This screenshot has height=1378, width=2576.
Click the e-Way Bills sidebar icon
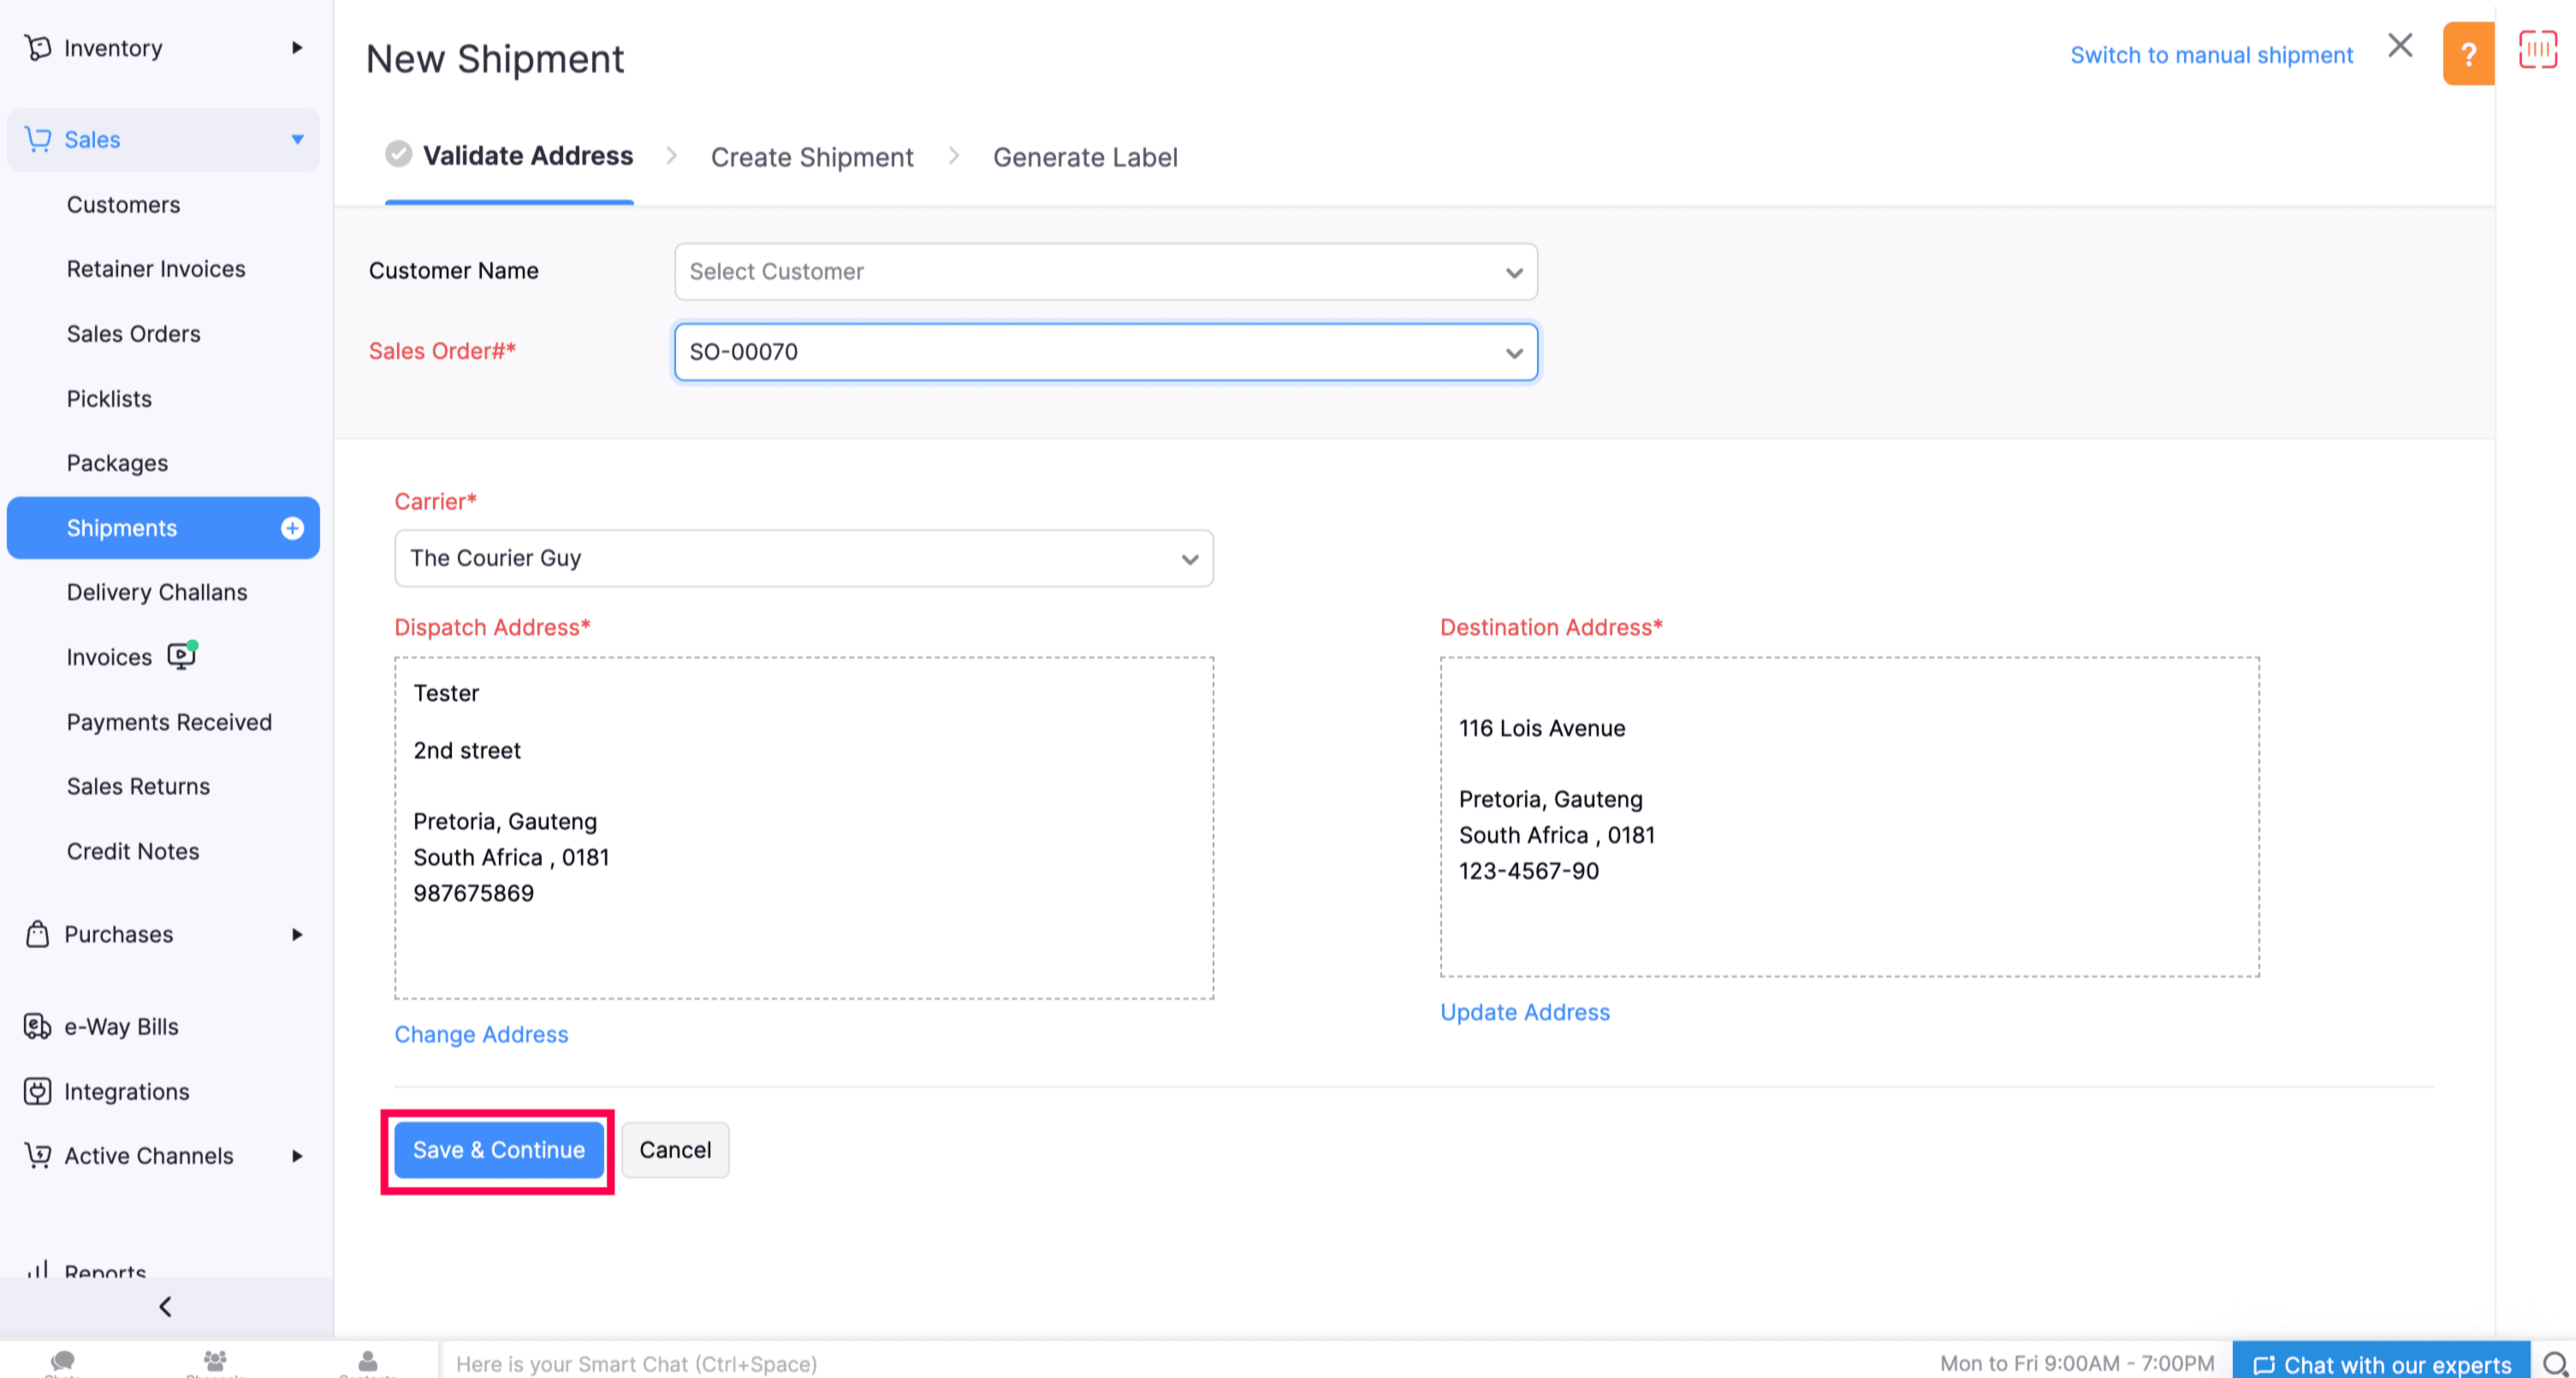[x=38, y=1026]
